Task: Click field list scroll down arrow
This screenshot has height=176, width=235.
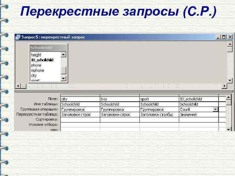Action: 63,79
